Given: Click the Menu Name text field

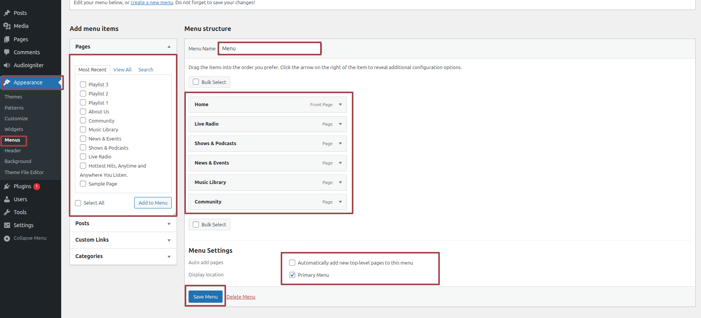Looking at the screenshot, I should (x=270, y=48).
